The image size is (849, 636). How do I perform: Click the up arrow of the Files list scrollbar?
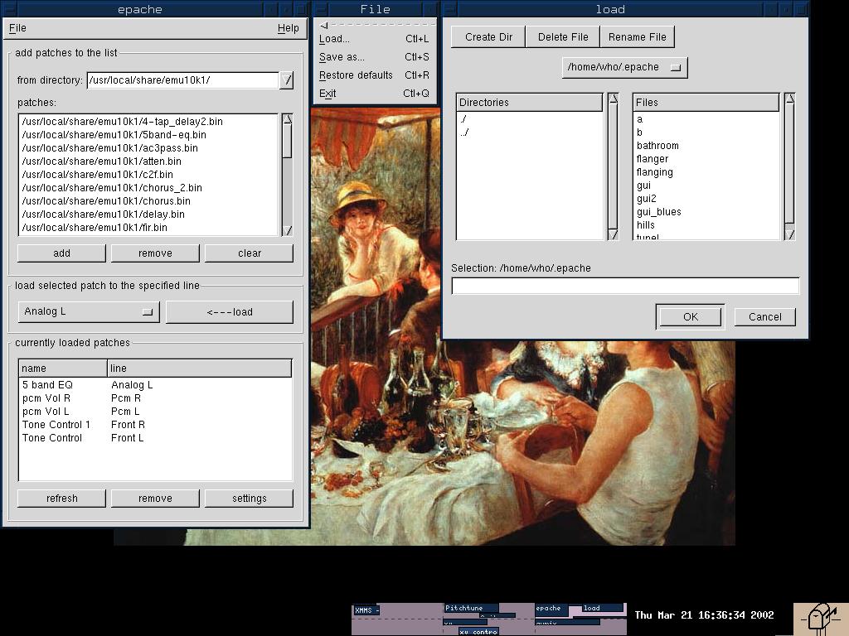789,99
